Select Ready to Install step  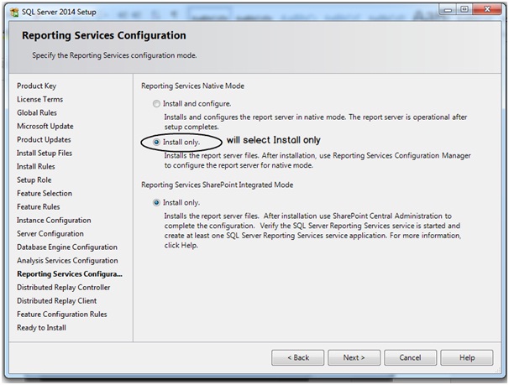41,328
